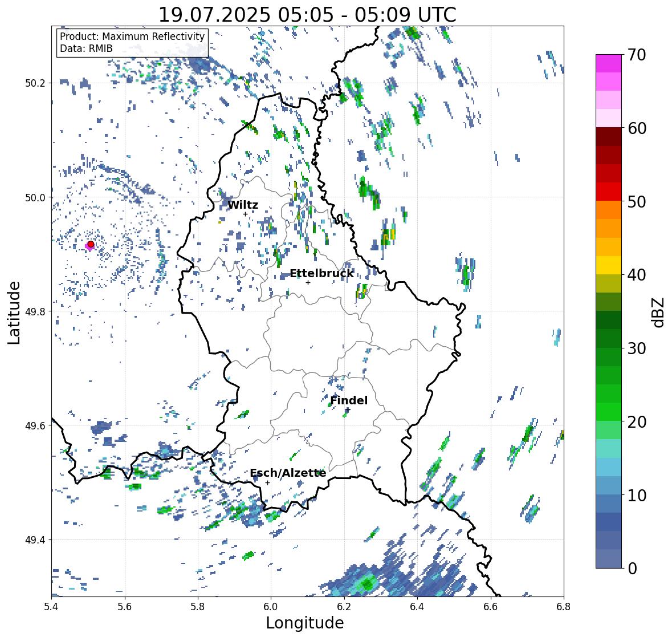
Task: Click the orange colorbar band below 50
Action: [609, 210]
